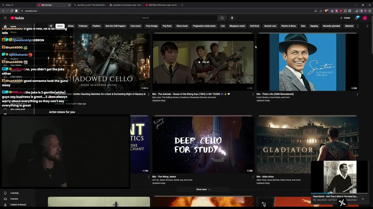Click the Fashion & Beauty sidebar icon
Image resolution: width=373 pixels, height=209 pixels.
[5, 205]
